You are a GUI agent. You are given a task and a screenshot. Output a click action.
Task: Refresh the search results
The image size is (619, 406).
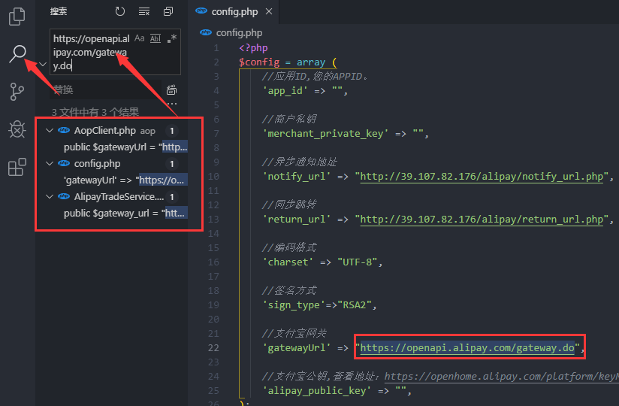point(120,11)
